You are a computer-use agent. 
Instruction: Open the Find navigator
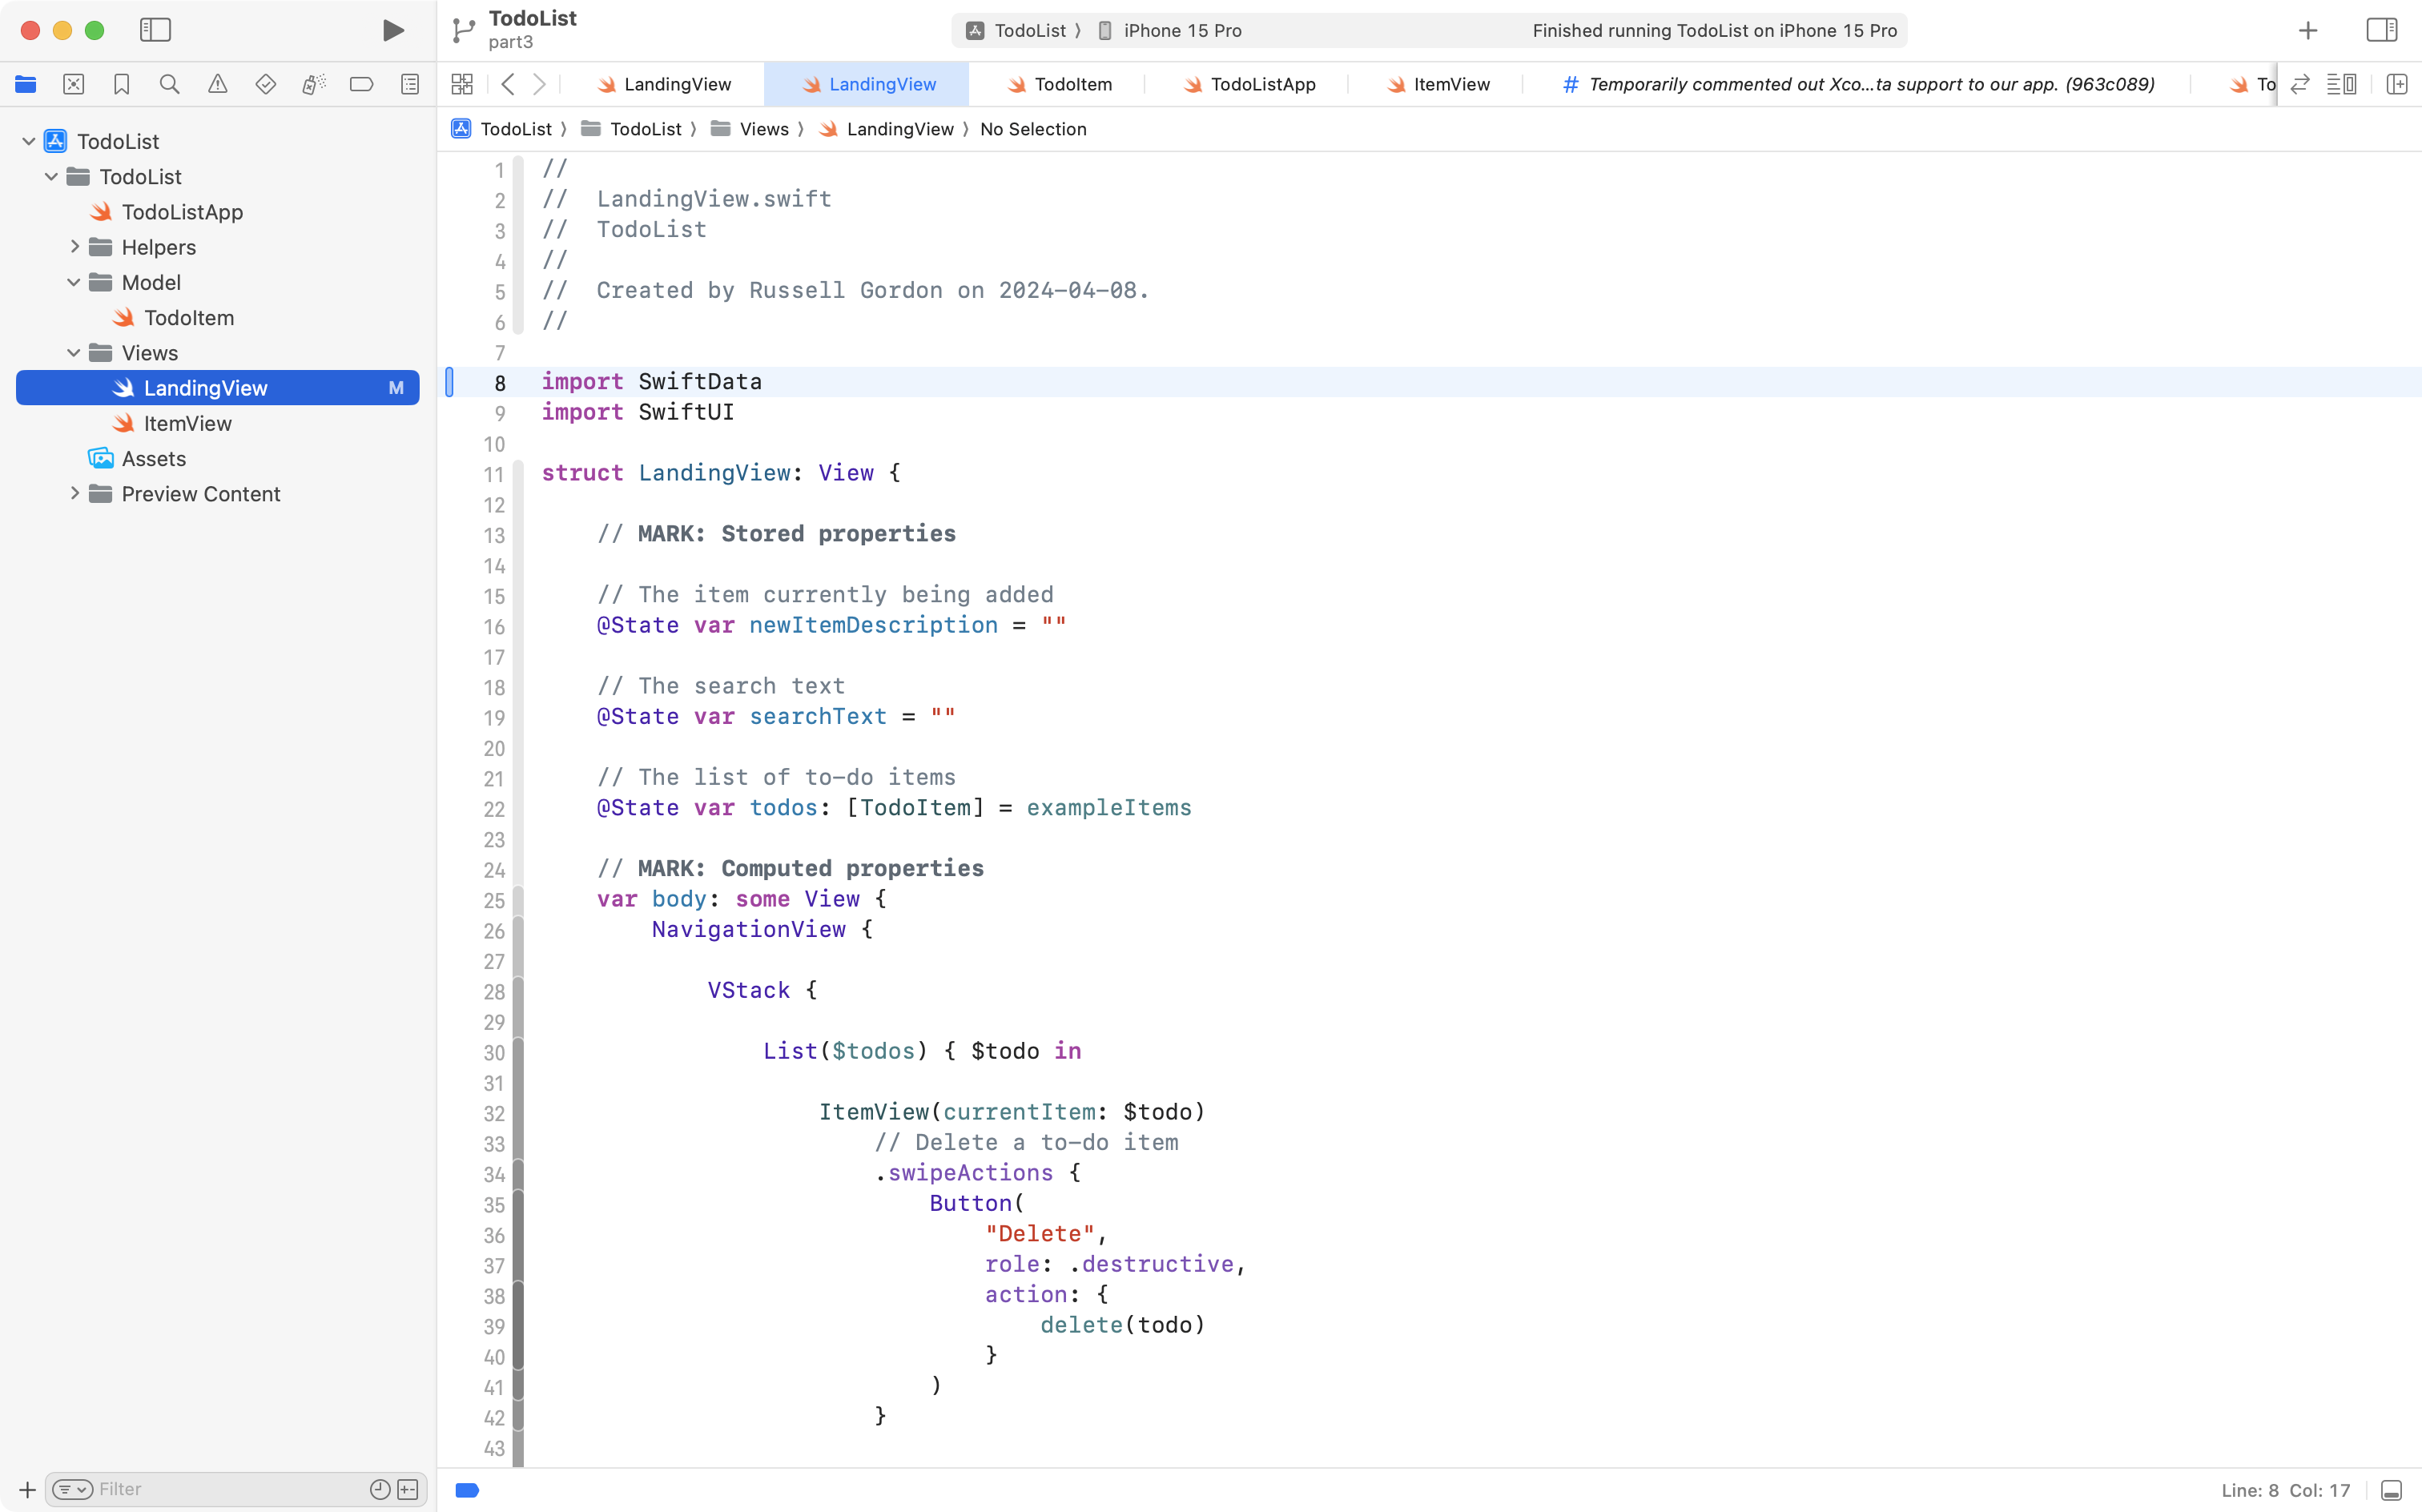tap(169, 84)
